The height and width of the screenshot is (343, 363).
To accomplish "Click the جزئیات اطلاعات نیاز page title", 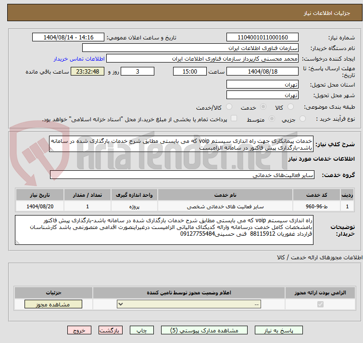I will [x=327, y=13].
